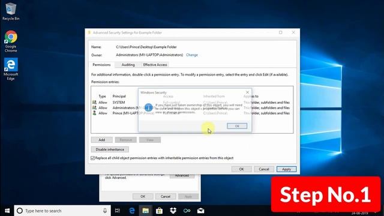Open File Explorer from the taskbar
Screen dimensions: 384x216
click(x=145, y=211)
